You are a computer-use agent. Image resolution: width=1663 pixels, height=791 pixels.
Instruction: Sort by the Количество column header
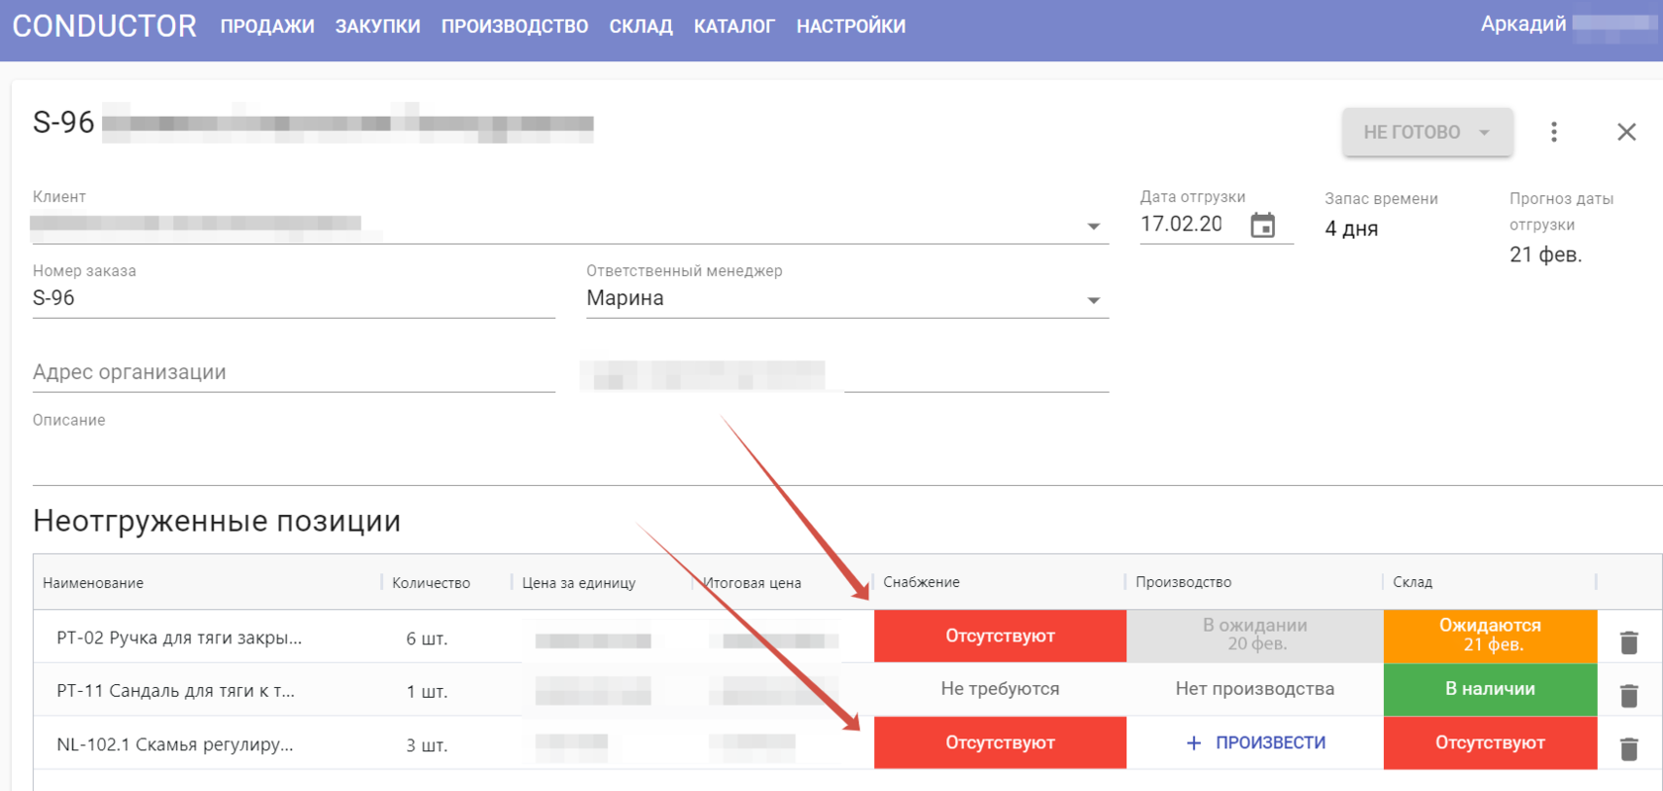(431, 583)
